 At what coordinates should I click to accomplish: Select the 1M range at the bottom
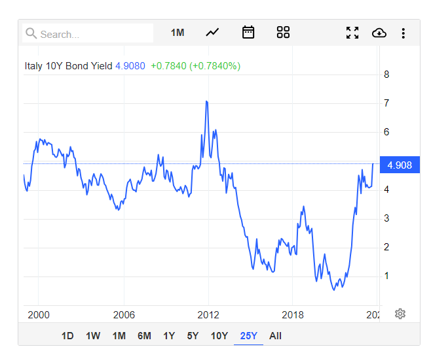pyautogui.click(x=119, y=336)
